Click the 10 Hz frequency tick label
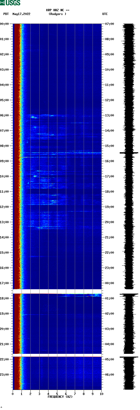This screenshot has height=410, width=140. pyautogui.click(x=101, y=394)
